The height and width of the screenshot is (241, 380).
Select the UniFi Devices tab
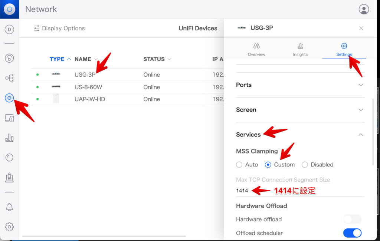[x=198, y=28]
